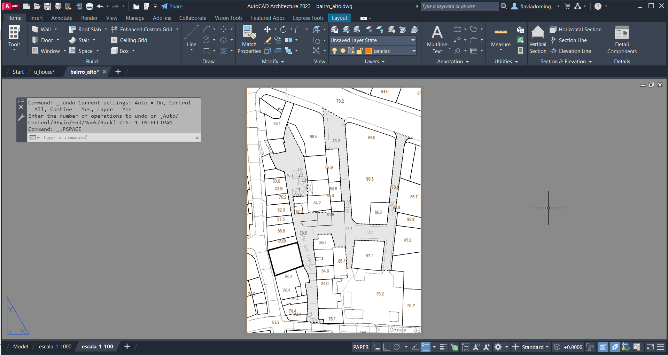668x355 pixels.
Task: Expand the janelas layer dropdown
Action: (x=414, y=51)
